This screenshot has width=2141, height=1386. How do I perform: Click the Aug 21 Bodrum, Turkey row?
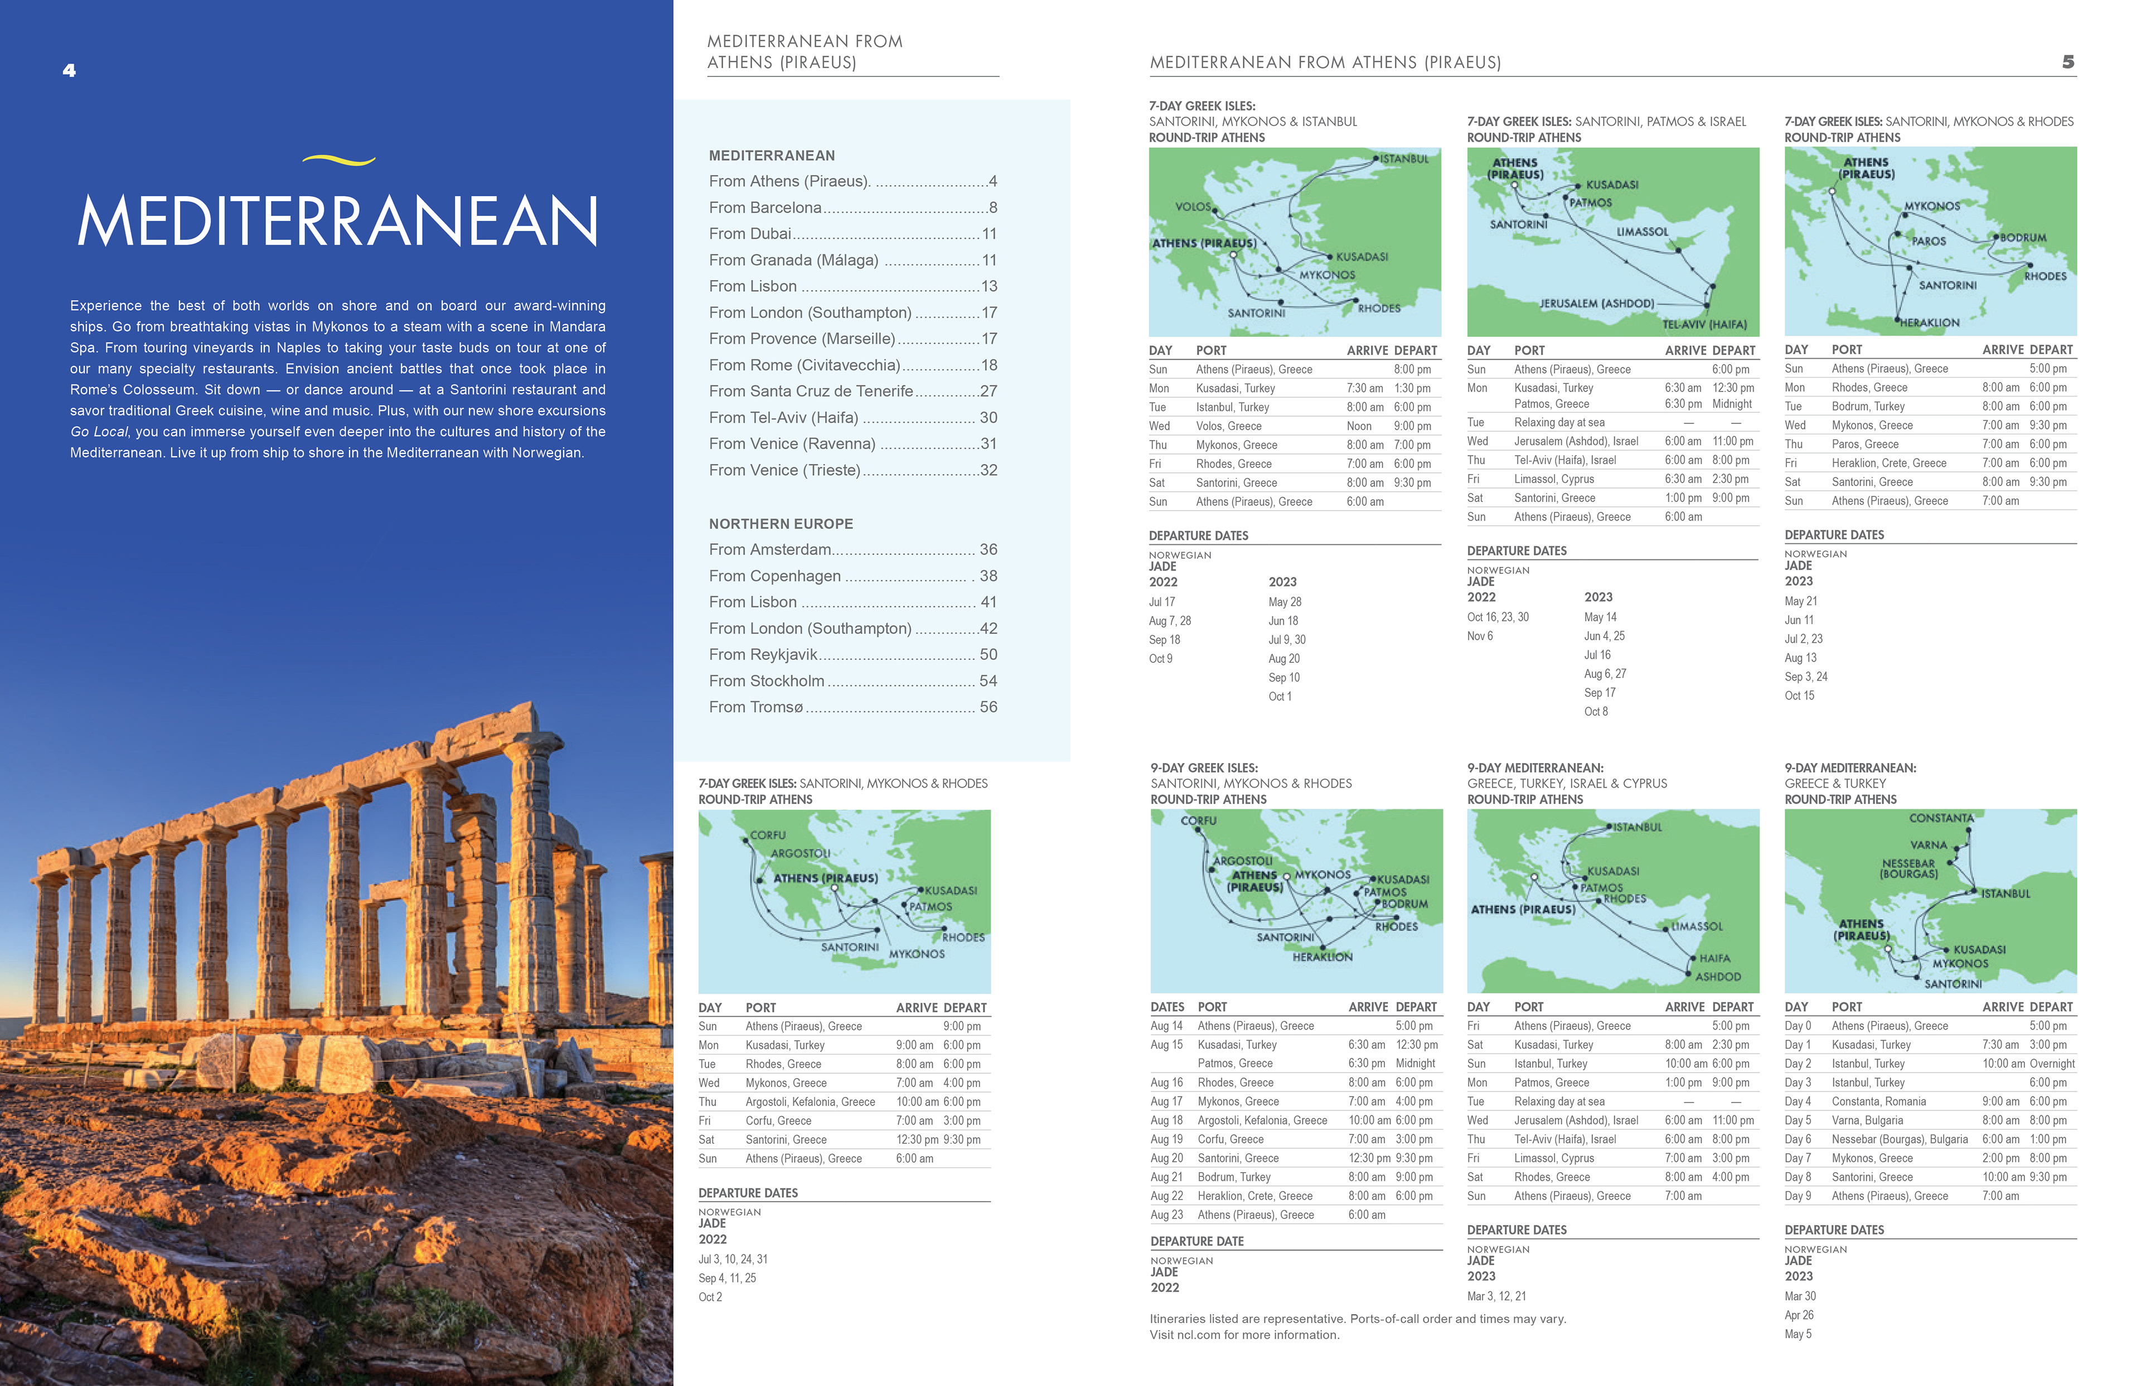1295,1177
